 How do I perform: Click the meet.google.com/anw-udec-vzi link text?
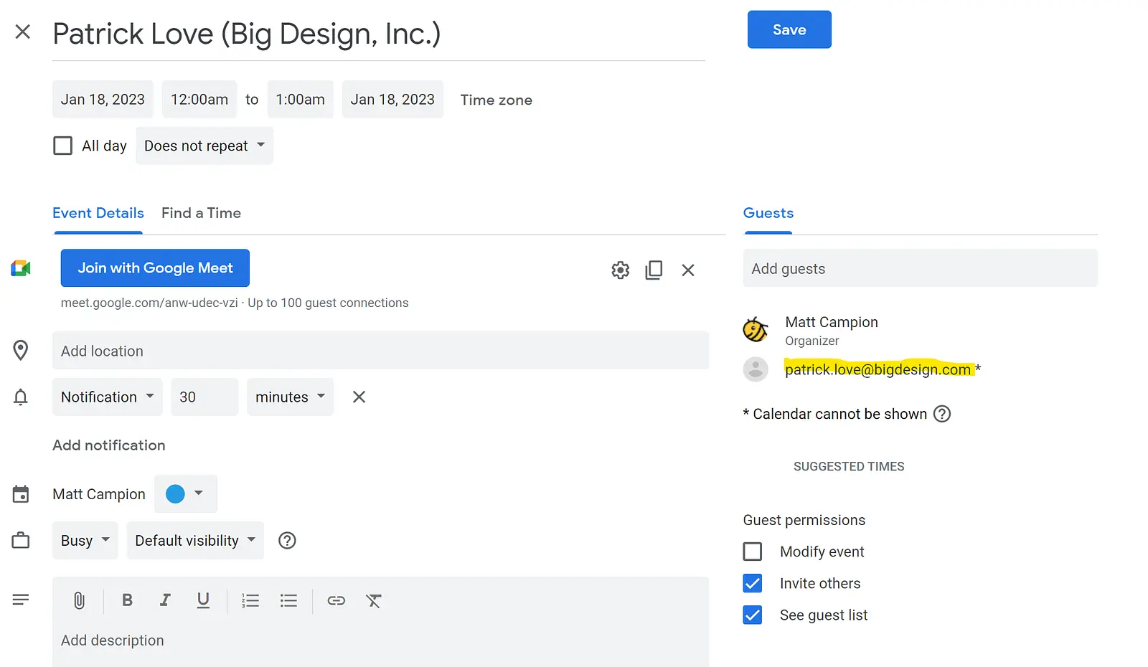pyautogui.click(x=149, y=303)
